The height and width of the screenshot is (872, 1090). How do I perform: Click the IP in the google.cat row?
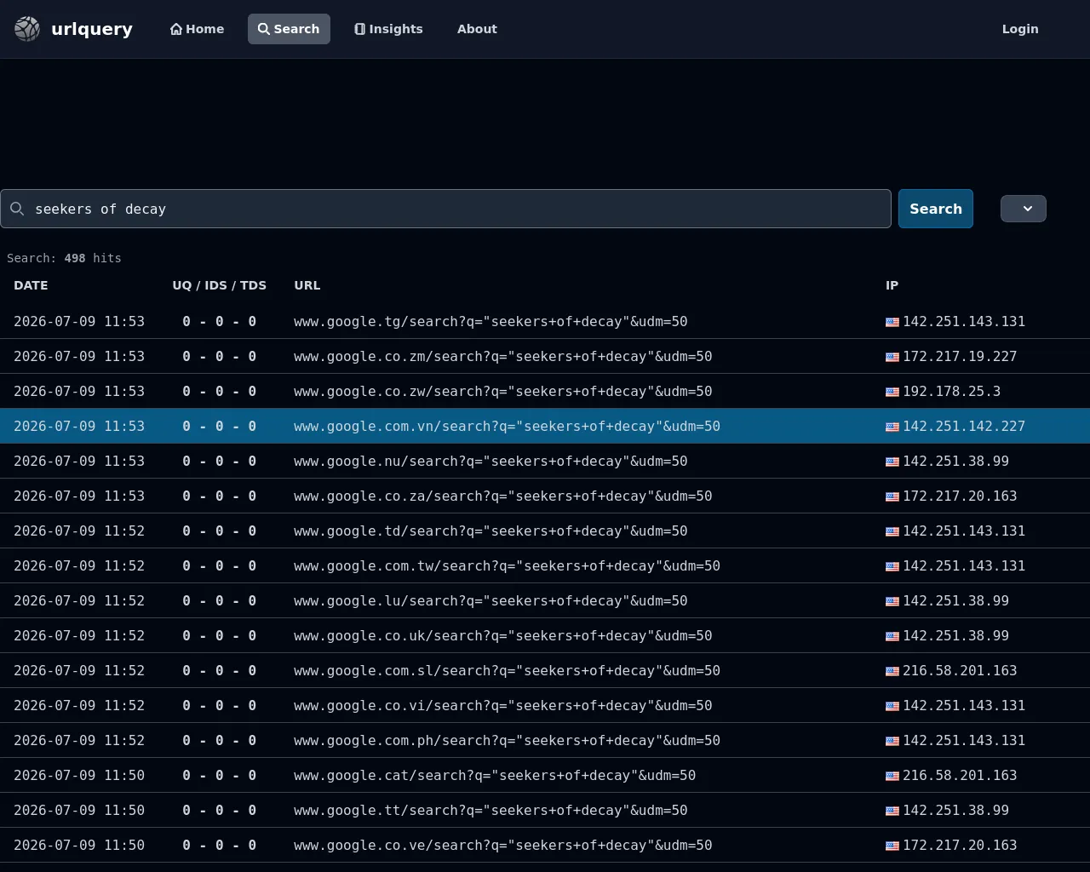coord(960,776)
